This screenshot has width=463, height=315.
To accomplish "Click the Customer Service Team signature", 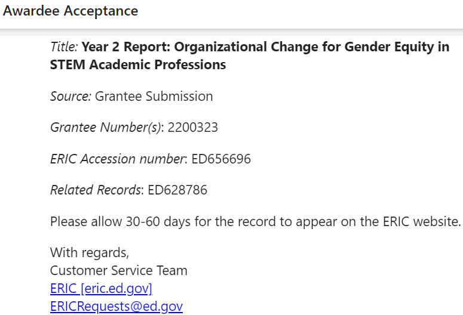I will [x=119, y=270].
